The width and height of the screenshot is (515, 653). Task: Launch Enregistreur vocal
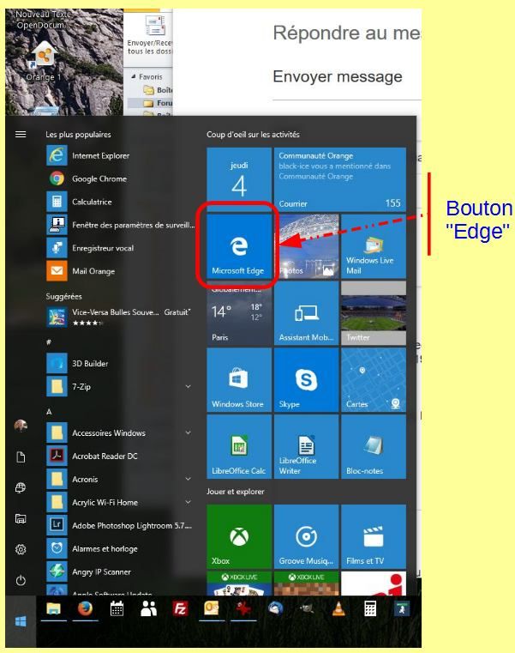(120, 248)
